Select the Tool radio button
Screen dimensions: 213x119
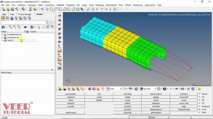[200, 109]
